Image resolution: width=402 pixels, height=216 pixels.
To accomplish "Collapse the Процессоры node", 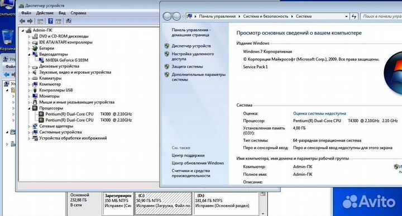I will coord(29,108).
